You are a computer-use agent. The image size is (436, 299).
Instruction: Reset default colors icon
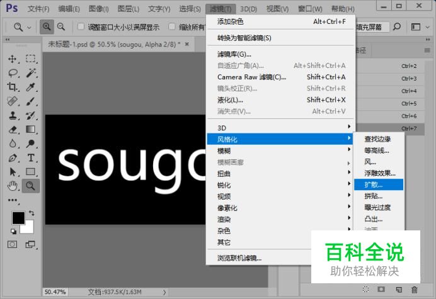pos(13,231)
